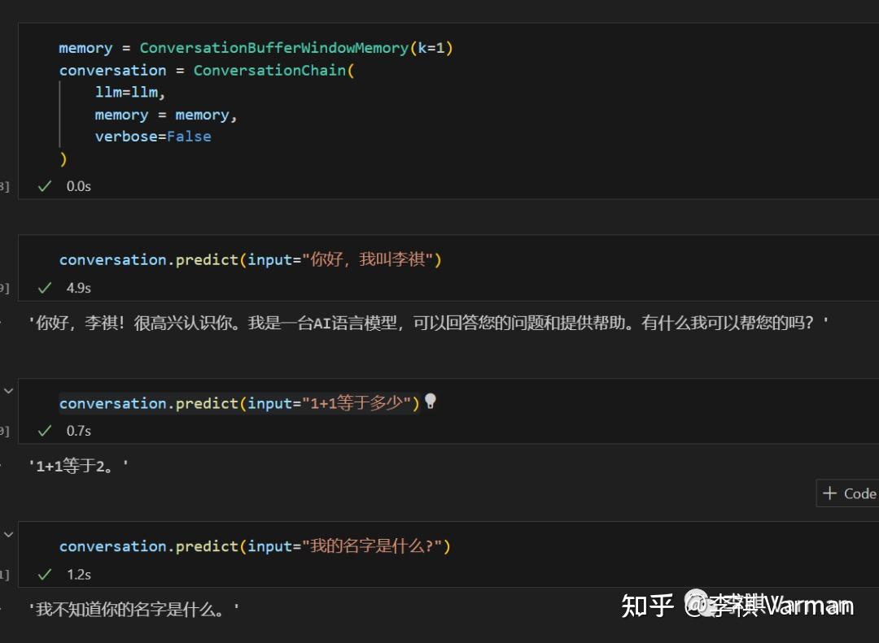This screenshot has height=643, width=879.
Task: Click the success checkmark beside 4.9s
Action: click(x=45, y=288)
